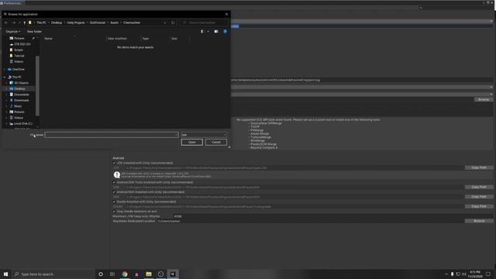The height and width of the screenshot is (279, 496).
Task: Go up one folder level
Action: [24, 22]
